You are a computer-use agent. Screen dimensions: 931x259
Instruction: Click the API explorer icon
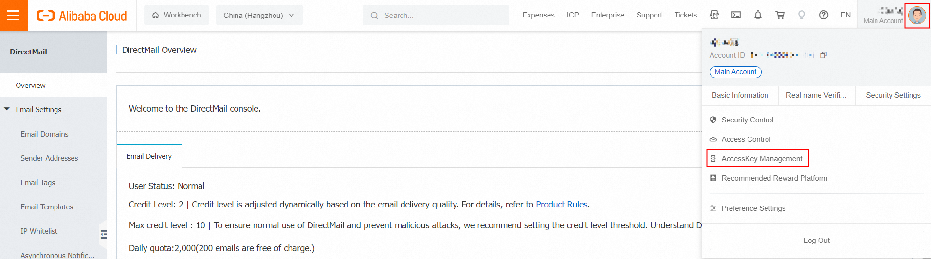[x=714, y=15]
